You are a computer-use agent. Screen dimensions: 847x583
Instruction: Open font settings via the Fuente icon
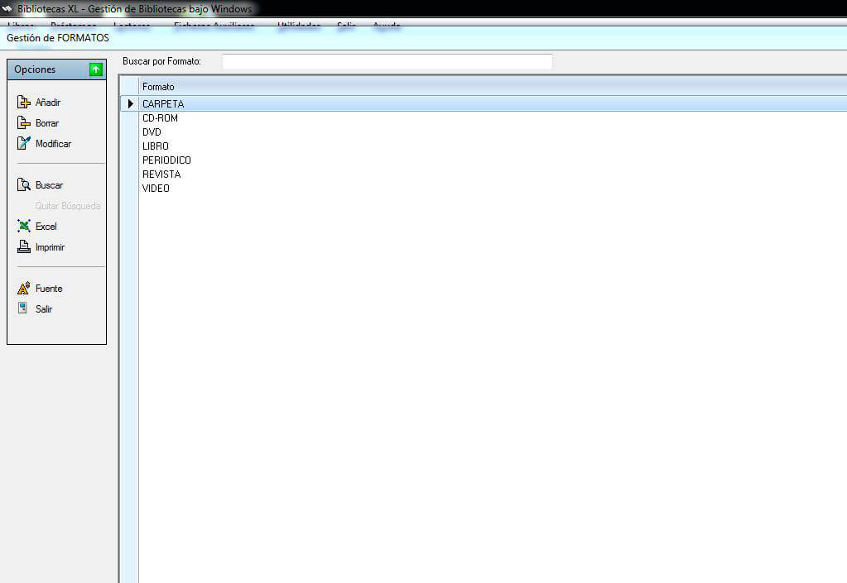tap(24, 289)
